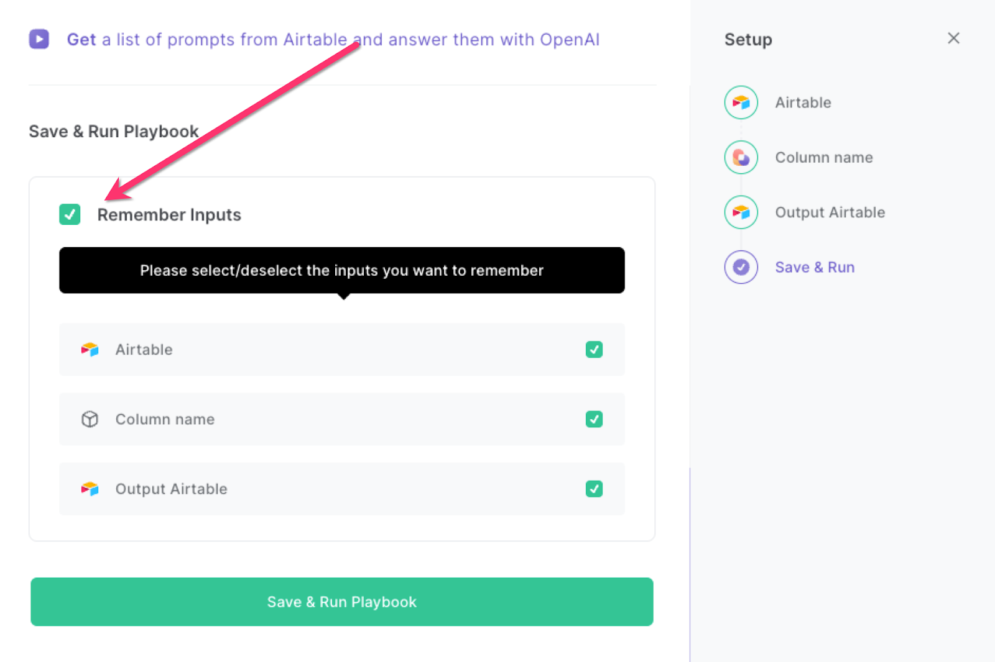Click the Output Airtable icon in Setup sidebar
Image resolution: width=995 pixels, height=662 pixels.
coord(741,212)
